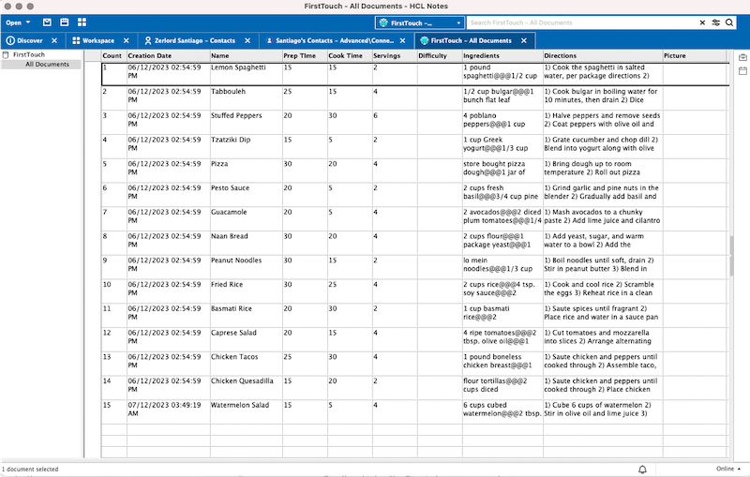Image resolution: width=750 pixels, height=477 pixels.
Task: Sort by Servings column header
Action: pyautogui.click(x=395, y=55)
